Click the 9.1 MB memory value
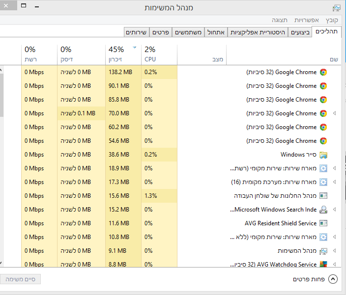Image resolution: width=346 pixels, height=295 pixels. (117, 250)
